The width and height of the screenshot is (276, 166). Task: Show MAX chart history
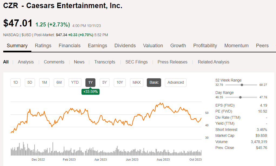[137, 82]
